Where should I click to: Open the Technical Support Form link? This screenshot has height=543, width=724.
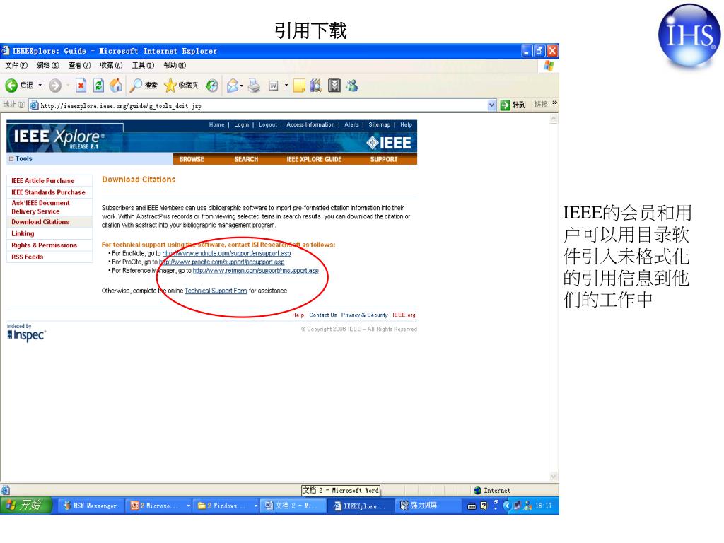pos(216,291)
